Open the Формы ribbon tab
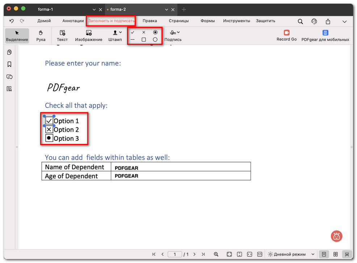 coord(208,21)
